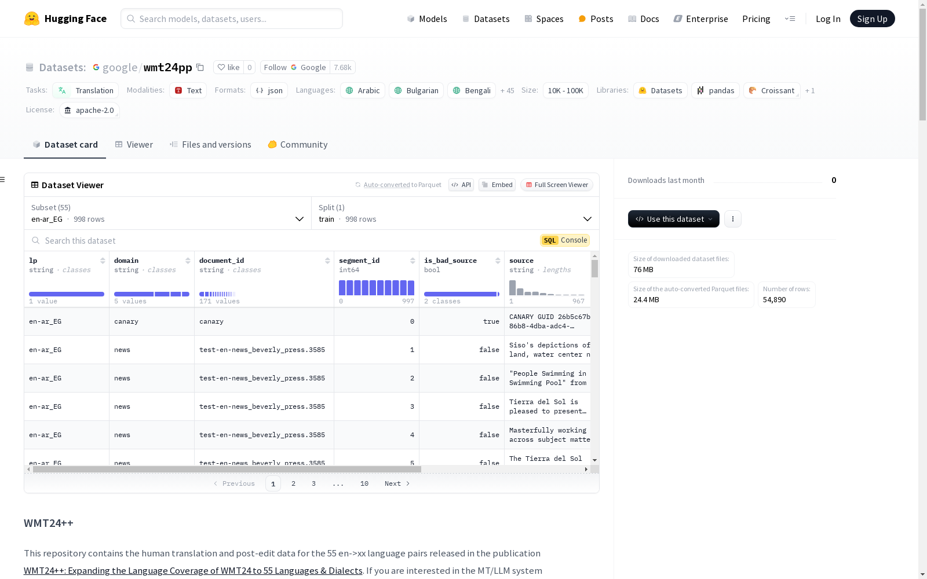This screenshot has width=927, height=579.
Task: Click the table horizontal scrollbar thumb
Action: 227,469
